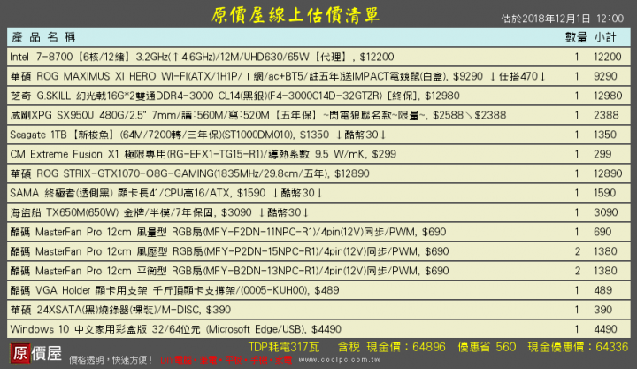Click the 優惠省 560 discount text
The image size is (637, 369).
[x=487, y=348]
